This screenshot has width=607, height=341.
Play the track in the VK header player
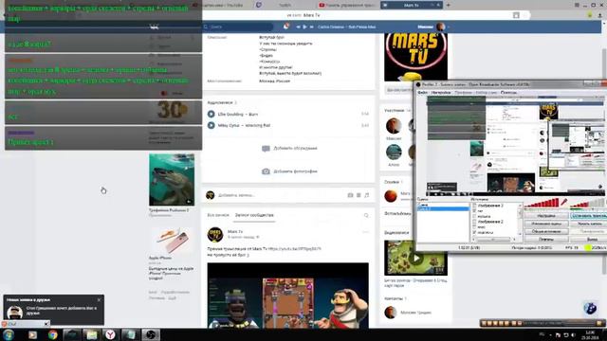tap(304, 27)
